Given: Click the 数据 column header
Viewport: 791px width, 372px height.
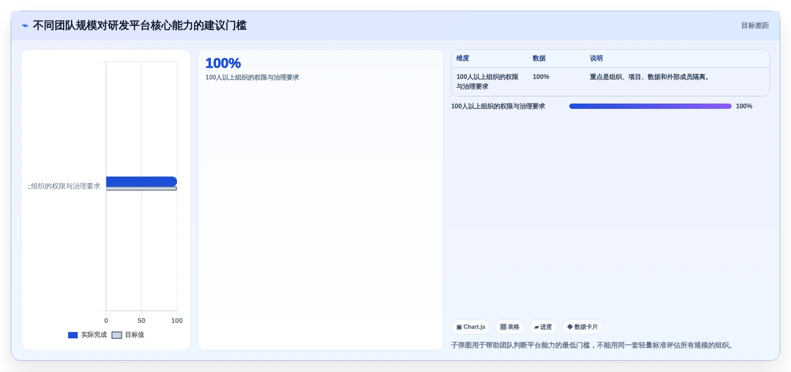Looking at the screenshot, I should click(x=539, y=59).
